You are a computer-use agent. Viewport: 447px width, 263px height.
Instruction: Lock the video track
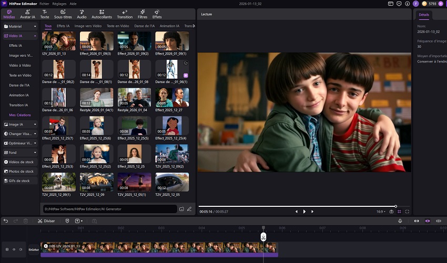click(x=7, y=249)
